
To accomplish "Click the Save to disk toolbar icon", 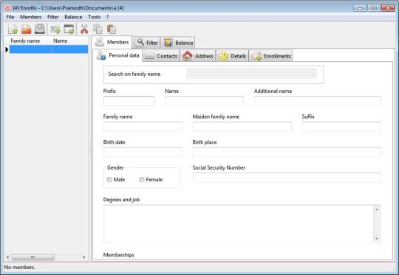I will pyautogui.click(x=40, y=29).
